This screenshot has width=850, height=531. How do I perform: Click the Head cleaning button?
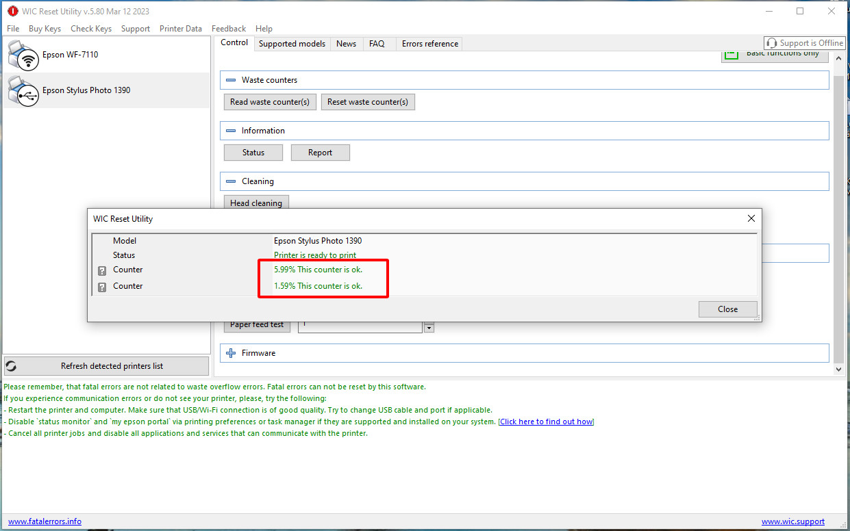point(256,203)
